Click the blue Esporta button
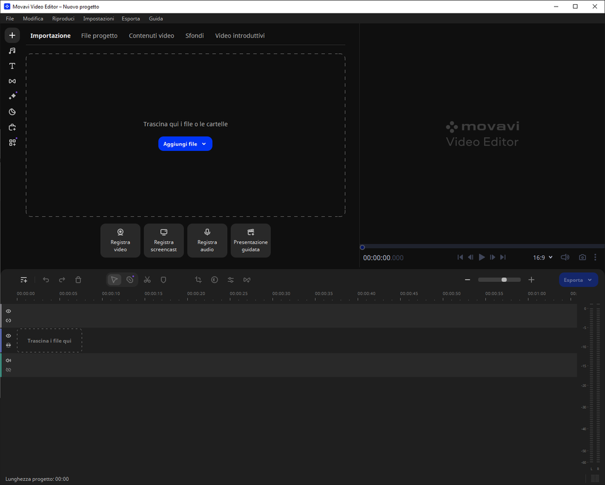The image size is (605, 485). [x=578, y=280]
